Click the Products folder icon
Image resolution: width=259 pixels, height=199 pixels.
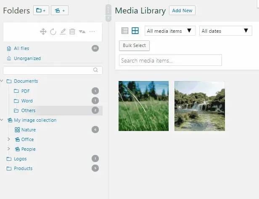click(x=9, y=168)
